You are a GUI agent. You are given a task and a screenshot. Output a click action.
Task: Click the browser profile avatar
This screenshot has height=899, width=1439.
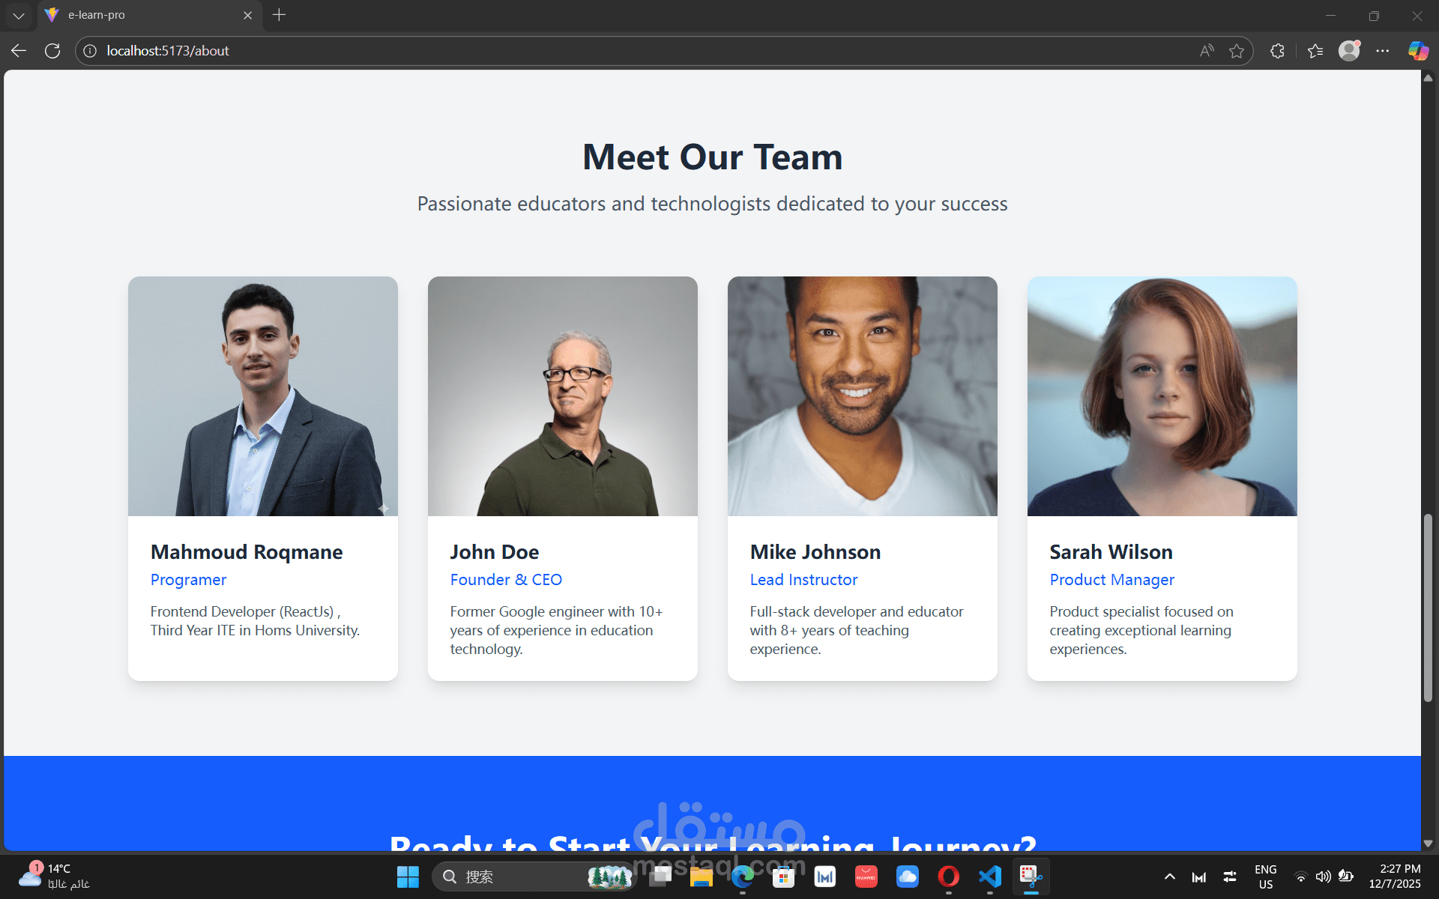(1349, 51)
